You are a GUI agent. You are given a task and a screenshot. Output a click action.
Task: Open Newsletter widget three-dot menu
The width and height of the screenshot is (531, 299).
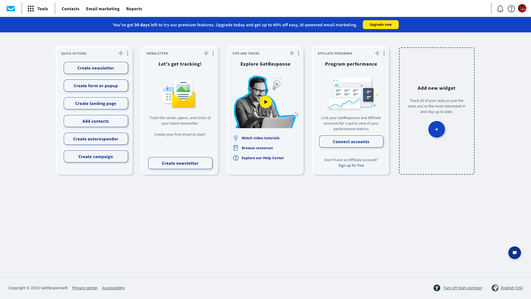[213, 53]
